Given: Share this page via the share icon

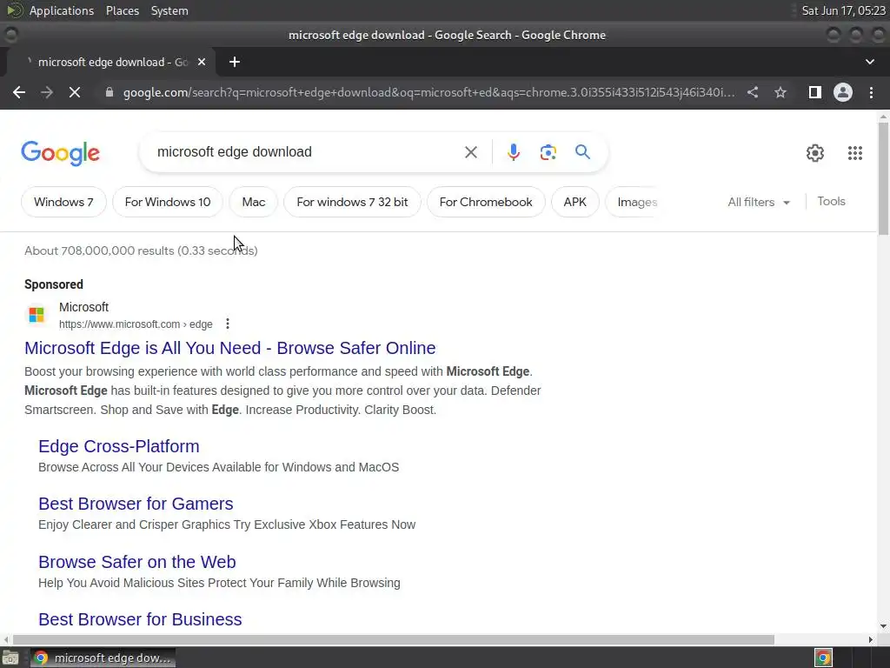Looking at the screenshot, I should (x=753, y=92).
